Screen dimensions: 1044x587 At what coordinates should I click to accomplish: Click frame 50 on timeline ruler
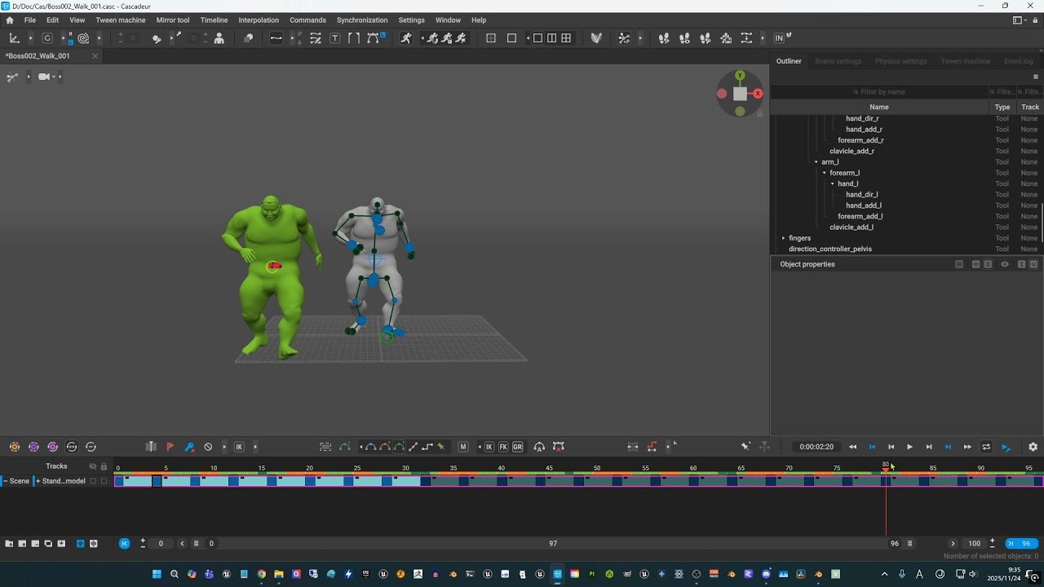pyautogui.click(x=597, y=468)
